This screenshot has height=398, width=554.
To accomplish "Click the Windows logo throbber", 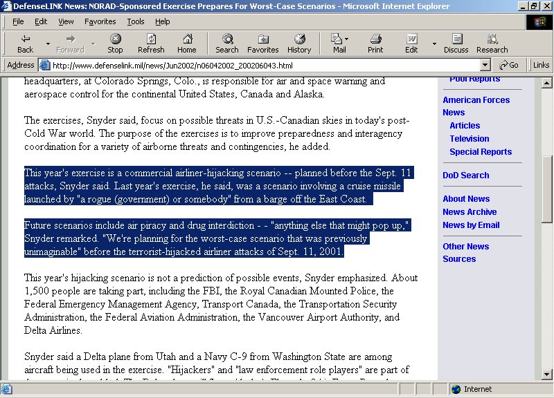I will [539, 22].
